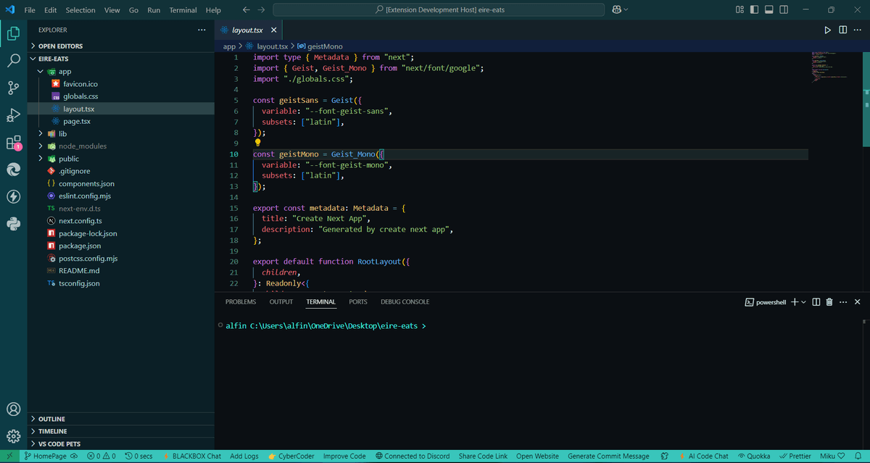Open terminal panel More Actions ellipsis
Screen dimensions: 870x463
[843, 302]
